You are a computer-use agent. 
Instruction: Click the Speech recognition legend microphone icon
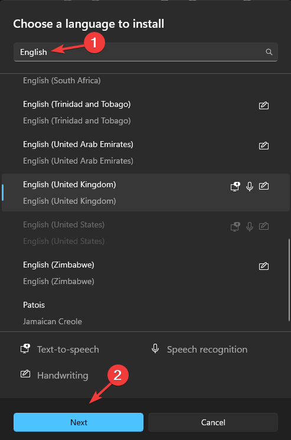click(155, 348)
